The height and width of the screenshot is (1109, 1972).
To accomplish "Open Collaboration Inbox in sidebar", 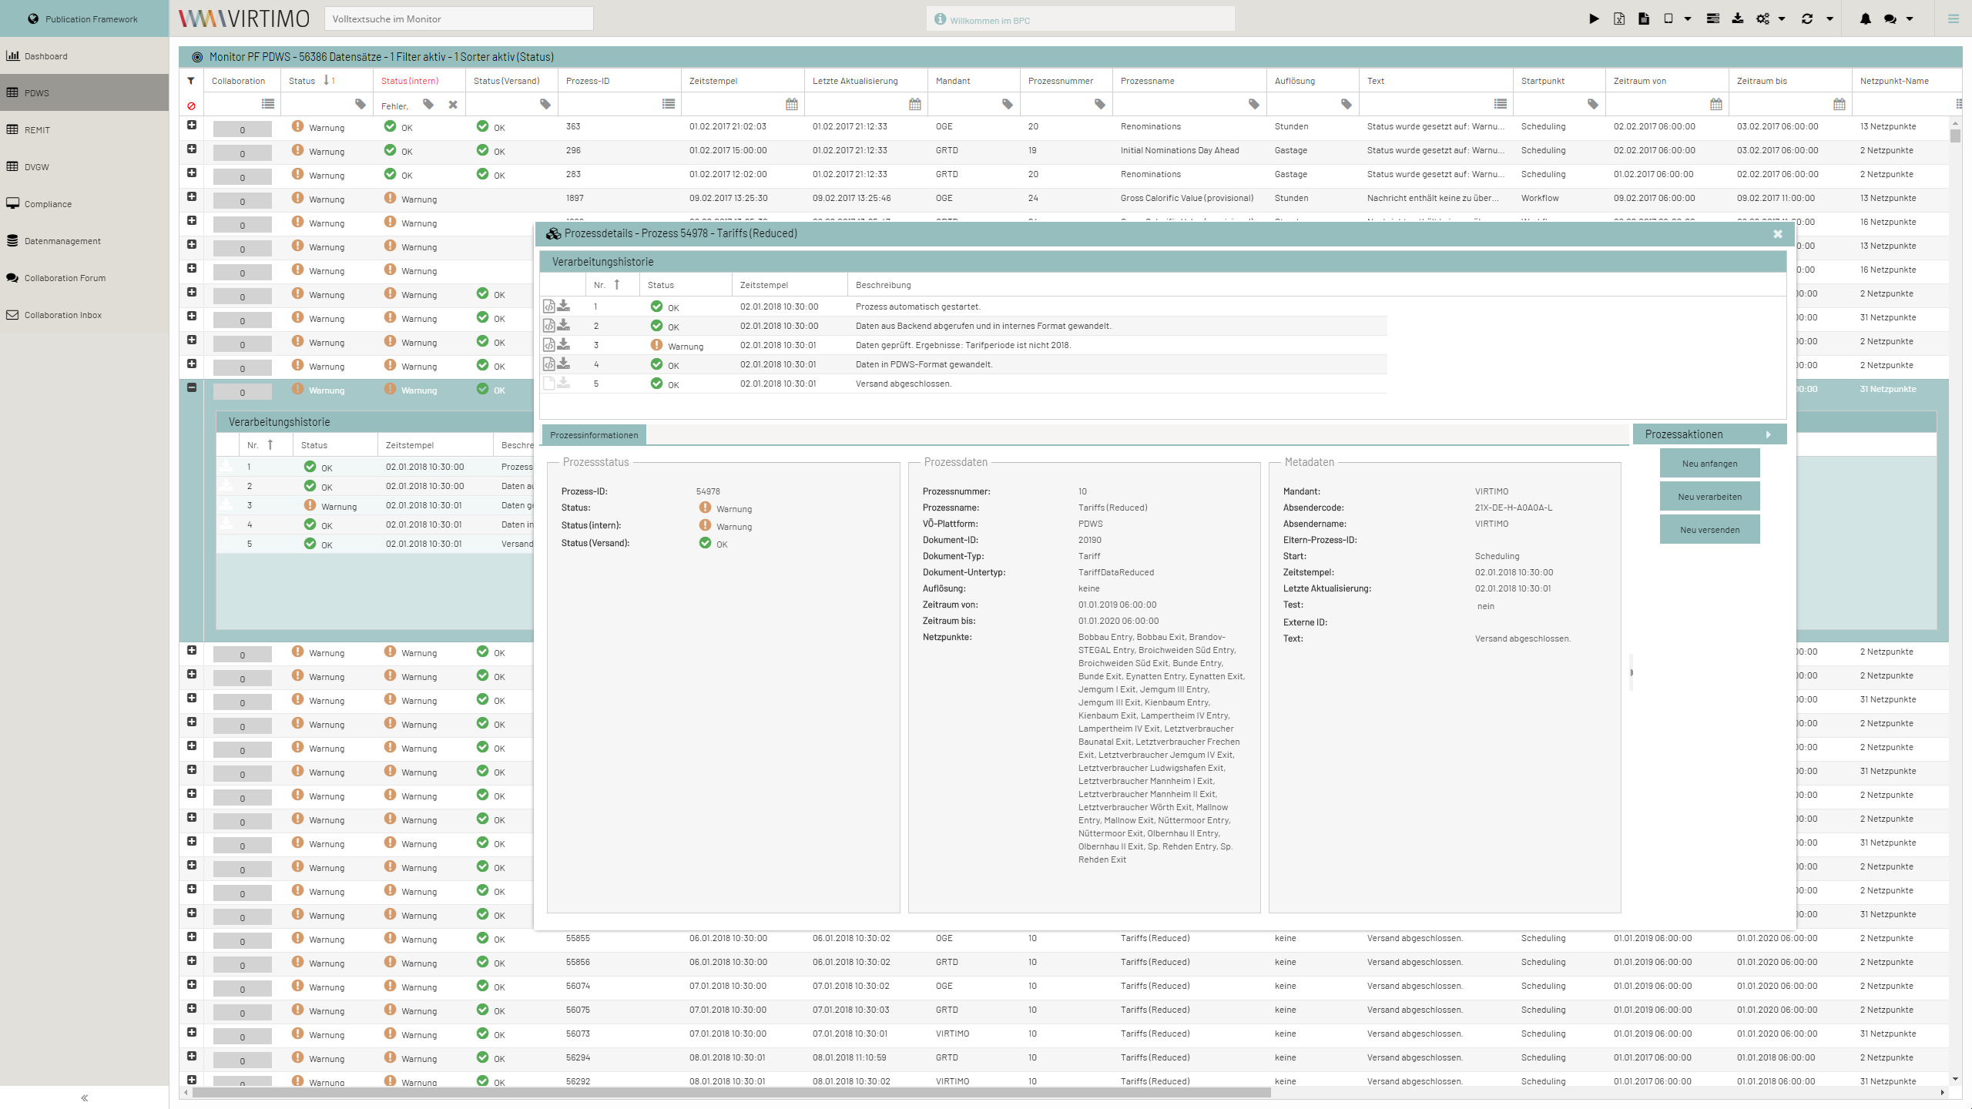I will coord(85,314).
